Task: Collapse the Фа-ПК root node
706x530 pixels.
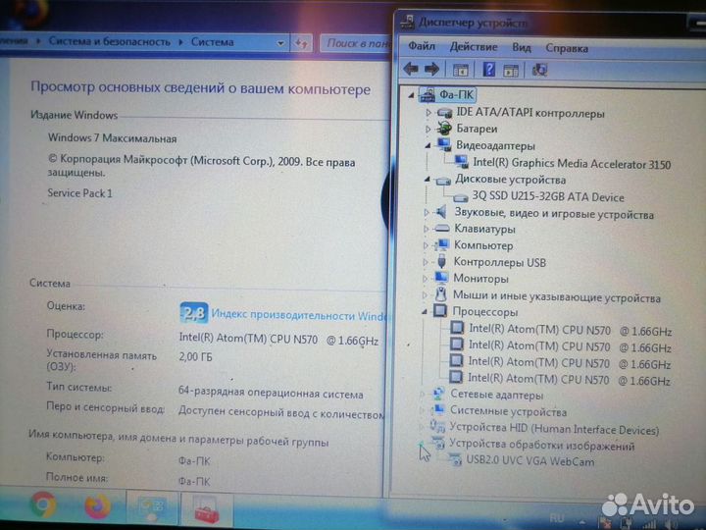Action: point(411,95)
